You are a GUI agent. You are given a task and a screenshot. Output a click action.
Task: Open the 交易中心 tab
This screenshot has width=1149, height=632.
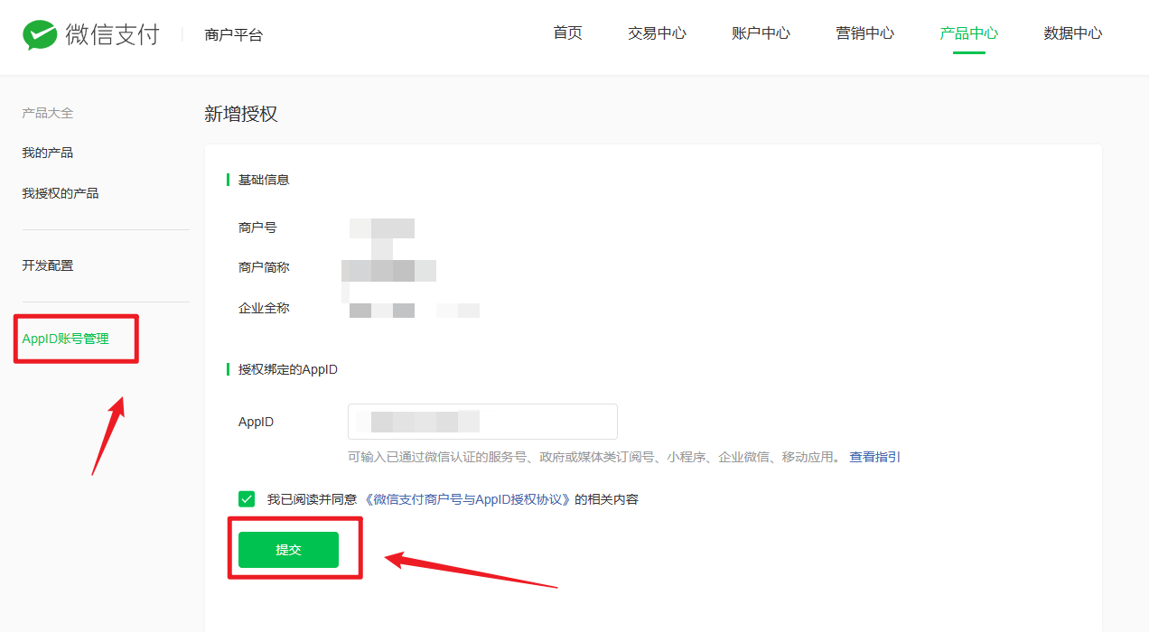point(658,33)
